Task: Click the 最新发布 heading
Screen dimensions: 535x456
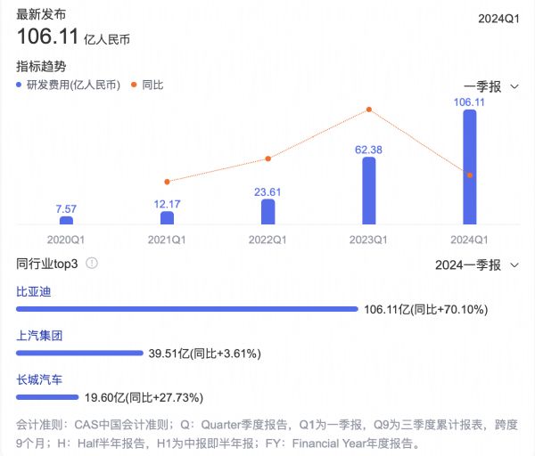Action: pyautogui.click(x=41, y=14)
